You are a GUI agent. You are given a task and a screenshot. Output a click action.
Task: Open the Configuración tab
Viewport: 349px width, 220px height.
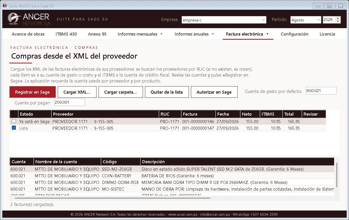295,34
